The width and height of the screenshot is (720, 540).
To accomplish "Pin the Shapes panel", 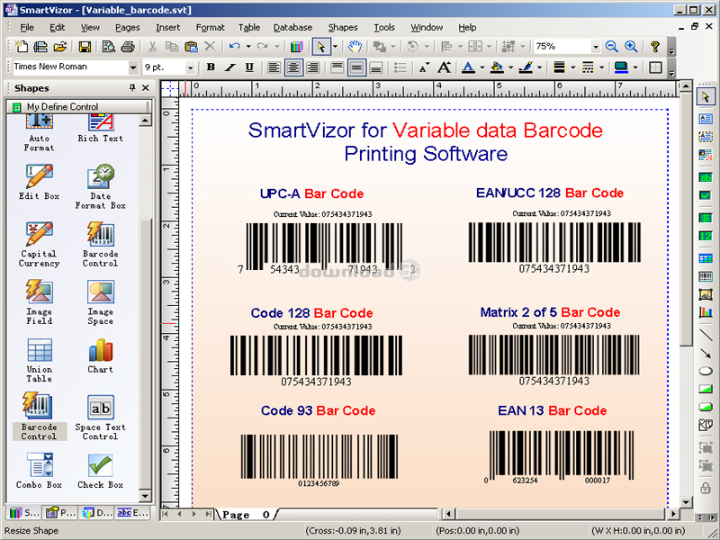I will point(132,87).
